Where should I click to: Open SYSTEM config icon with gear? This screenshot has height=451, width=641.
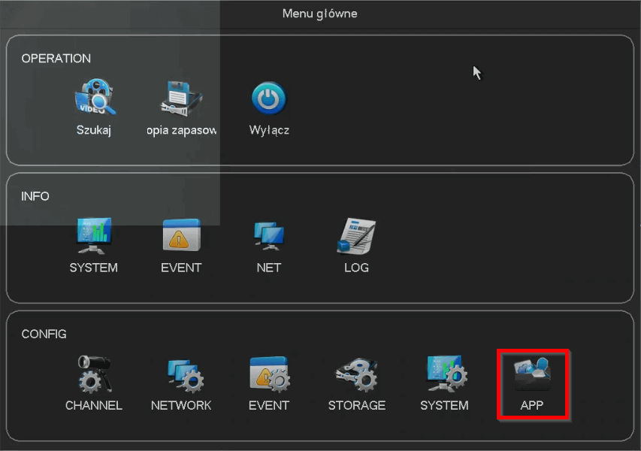[x=444, y=374]
